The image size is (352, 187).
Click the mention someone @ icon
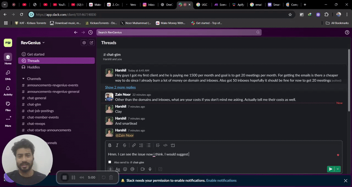click(132, 169)
